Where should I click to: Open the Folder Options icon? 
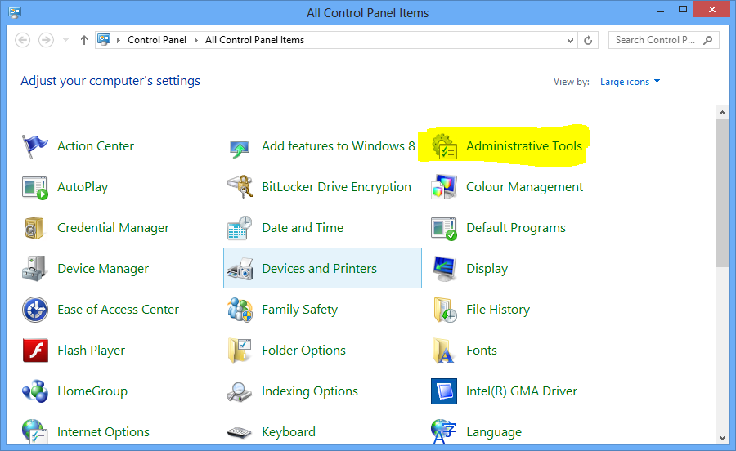[240, 351]
